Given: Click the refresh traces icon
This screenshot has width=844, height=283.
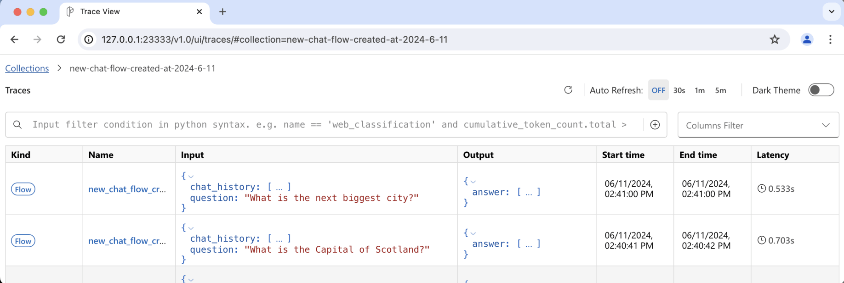Looking at the screenshot, I should (x=568, y=90).
